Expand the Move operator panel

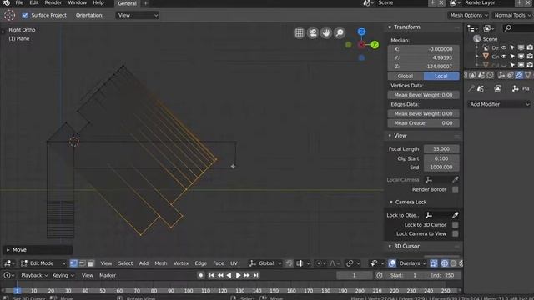tap(8, 250)
